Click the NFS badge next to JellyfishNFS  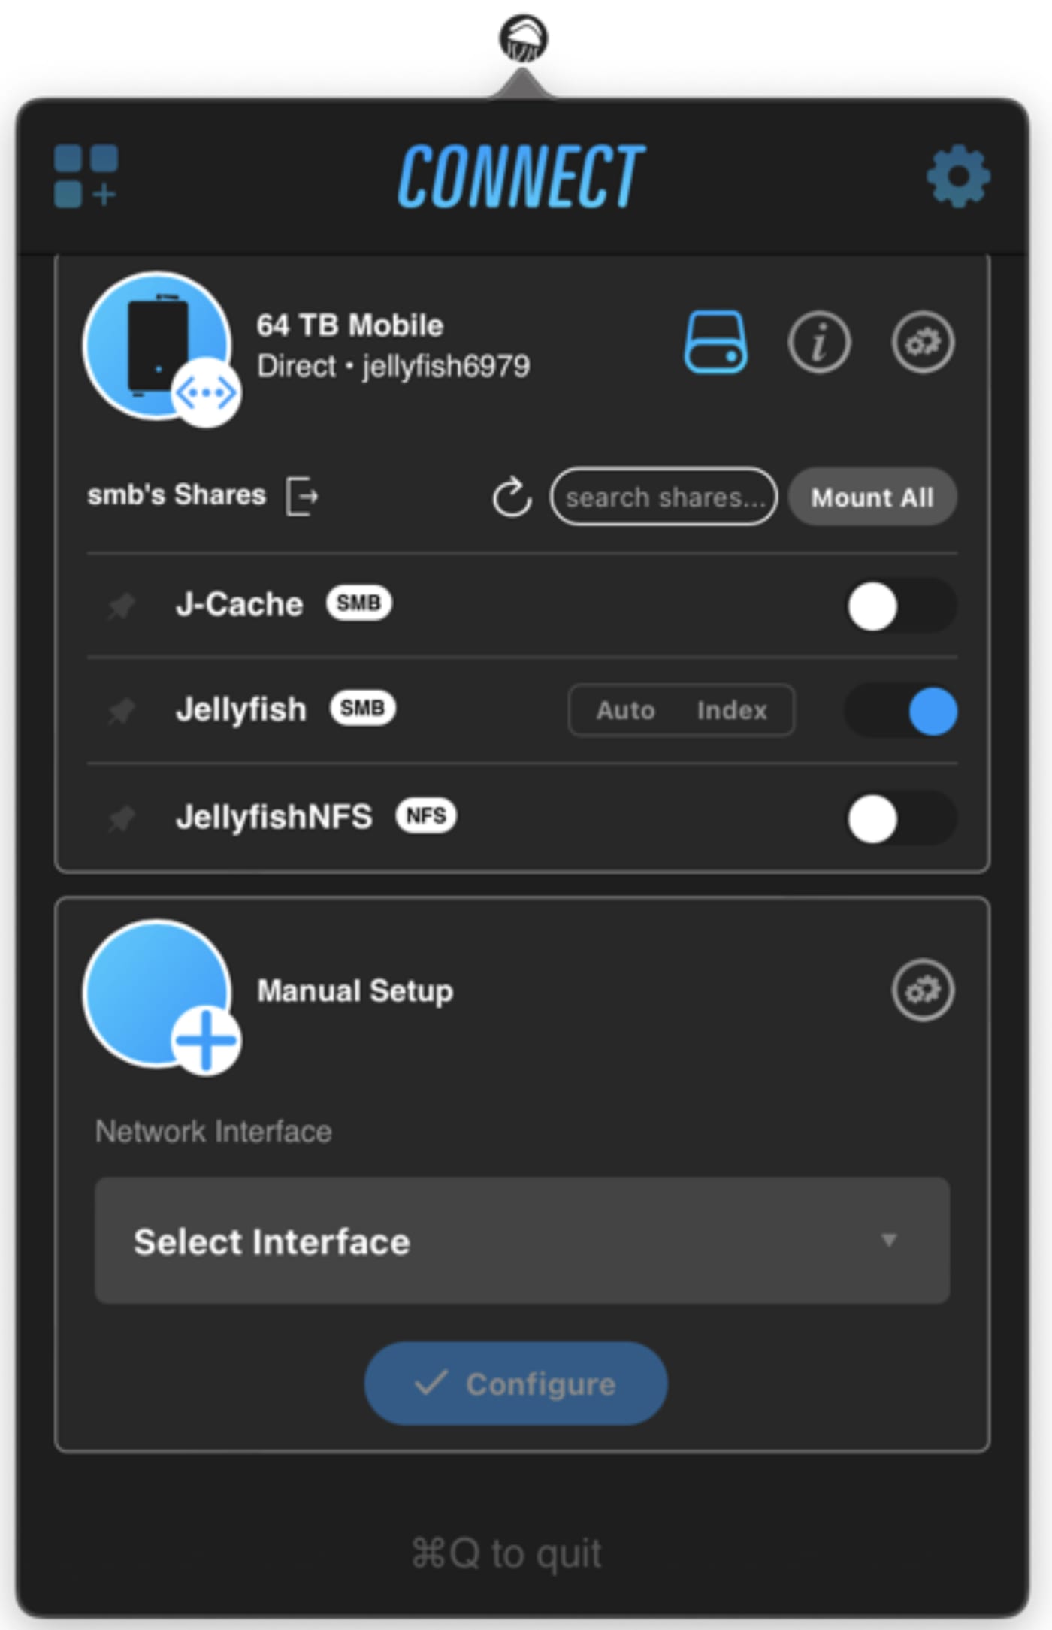[x=426, y=815]
